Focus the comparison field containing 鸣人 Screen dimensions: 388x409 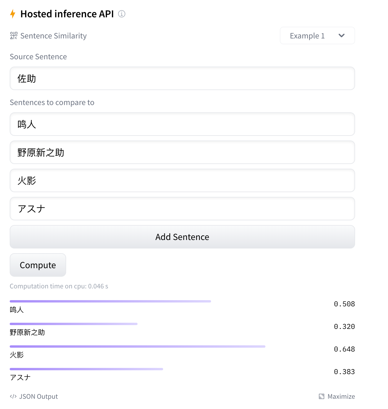pyautogui.click(x=182, y=124)
